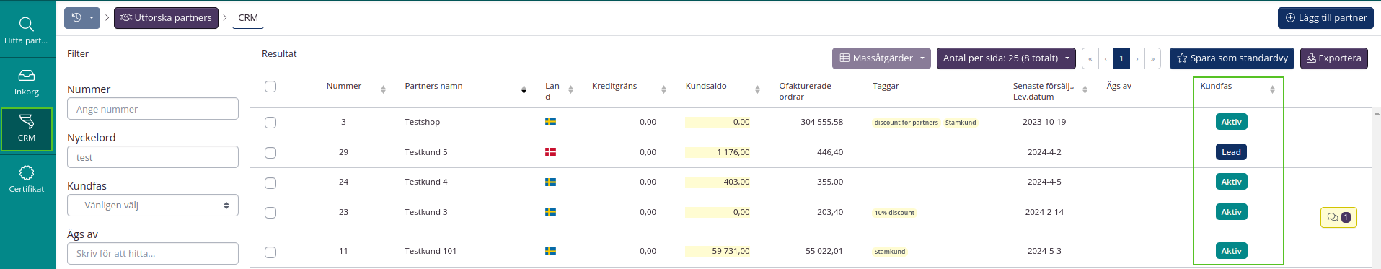Click Taggar column header
This screenshot has height=269, width=1381.
pyautogui.click(x=886, y=86)
